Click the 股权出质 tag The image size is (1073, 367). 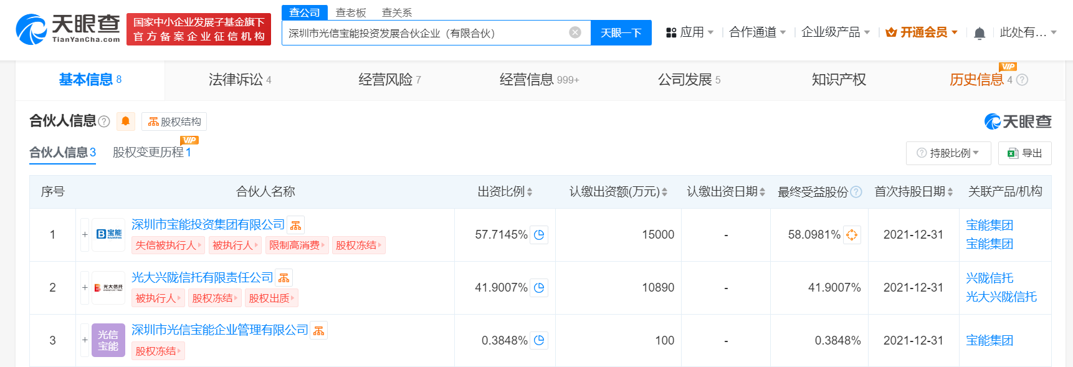(x=272, y=298)
